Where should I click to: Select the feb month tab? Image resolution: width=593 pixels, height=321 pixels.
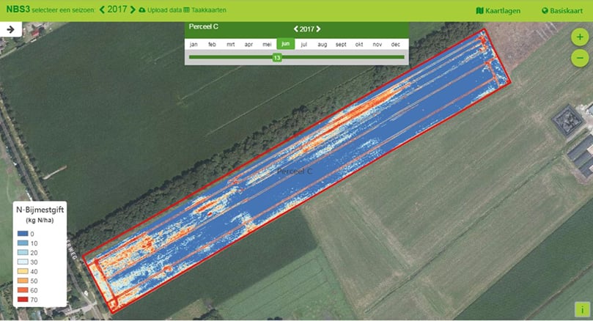pos(212,44)
